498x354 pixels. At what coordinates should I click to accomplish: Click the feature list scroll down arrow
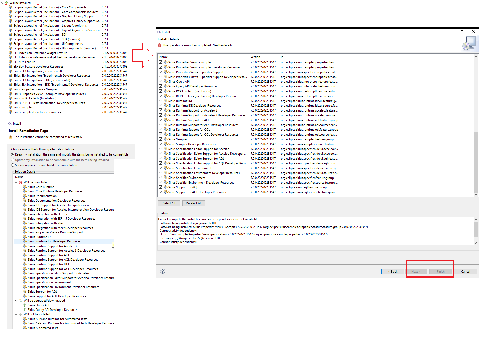point(476,195)
